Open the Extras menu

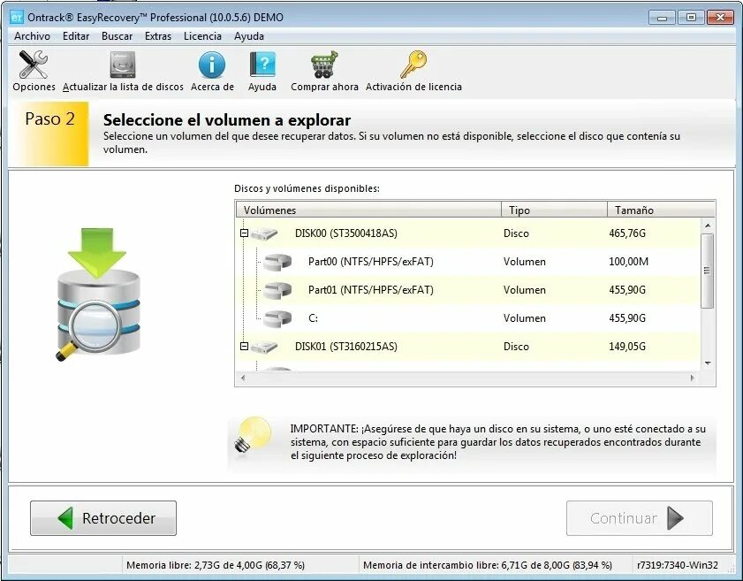pos(158,36)
